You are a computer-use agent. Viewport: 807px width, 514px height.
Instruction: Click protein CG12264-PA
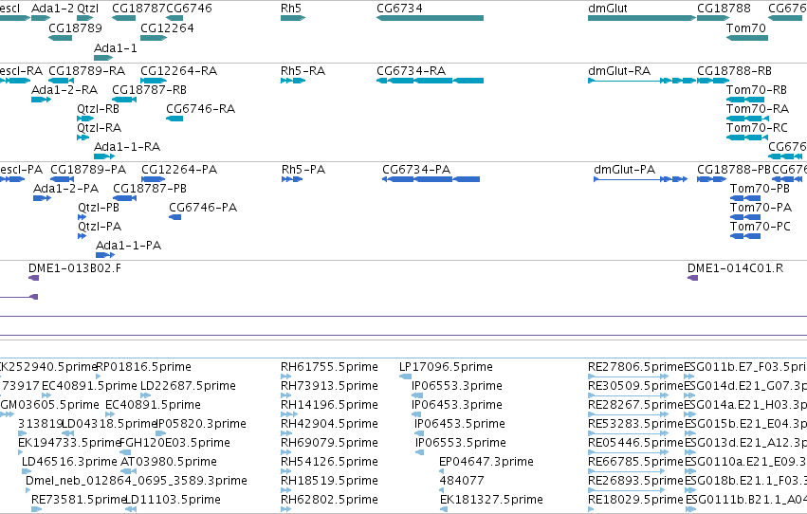(x=154, y=179)
